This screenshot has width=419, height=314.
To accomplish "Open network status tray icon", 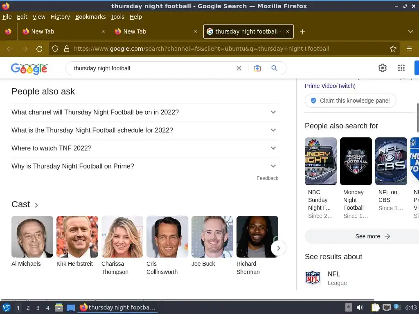I will click(x=386, y=307).
